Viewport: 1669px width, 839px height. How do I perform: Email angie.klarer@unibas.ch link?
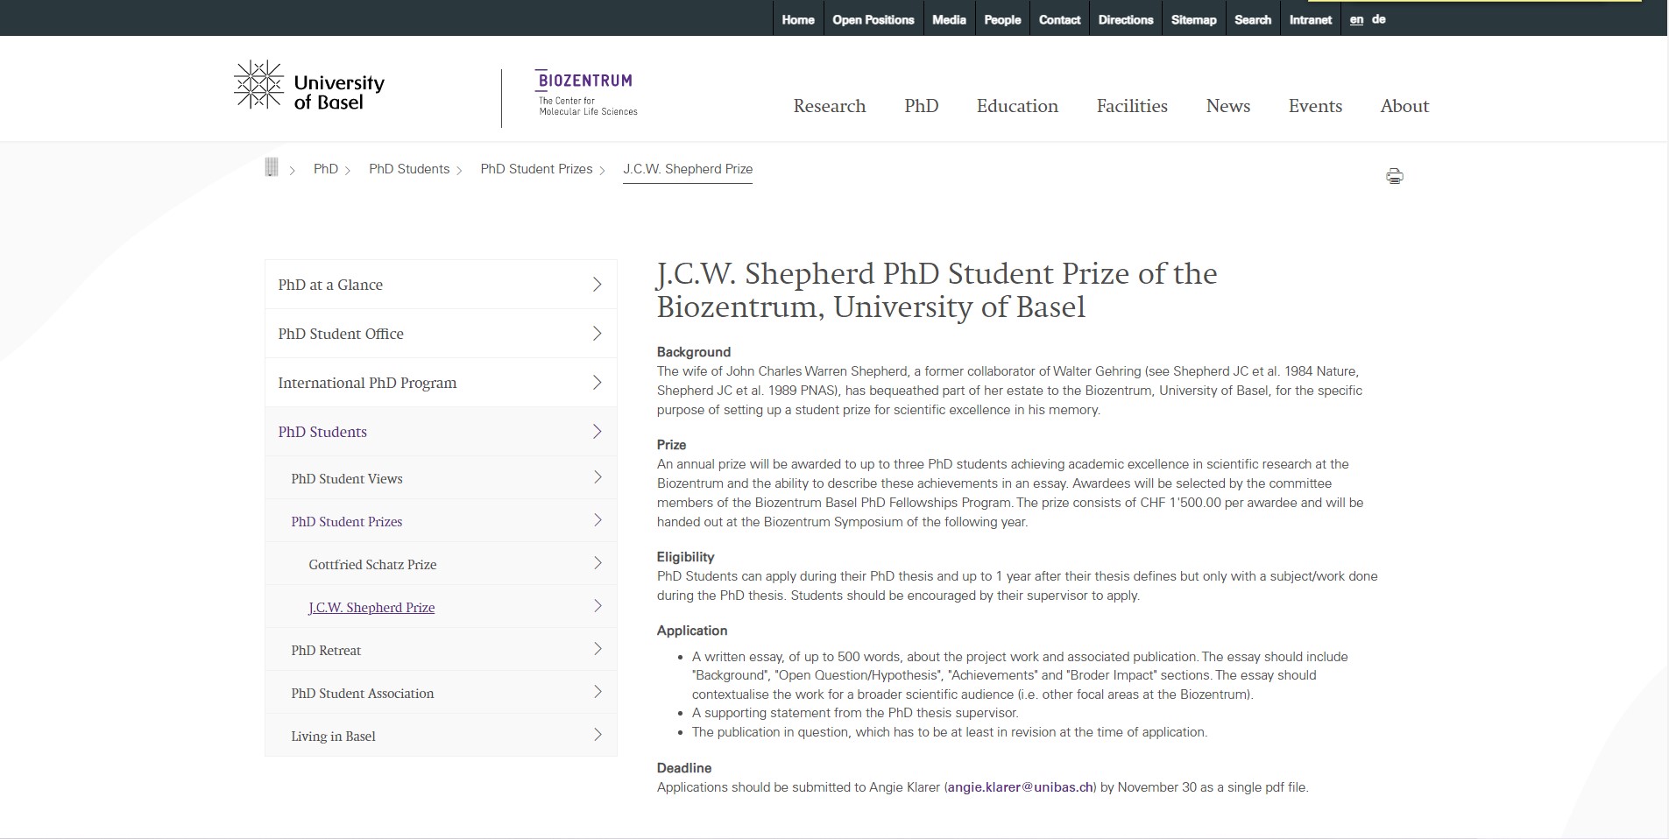pyautogui.click(x=1020, y=787)
